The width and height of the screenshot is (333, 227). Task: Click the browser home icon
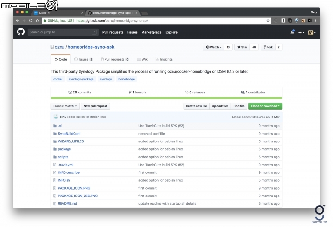37,21
